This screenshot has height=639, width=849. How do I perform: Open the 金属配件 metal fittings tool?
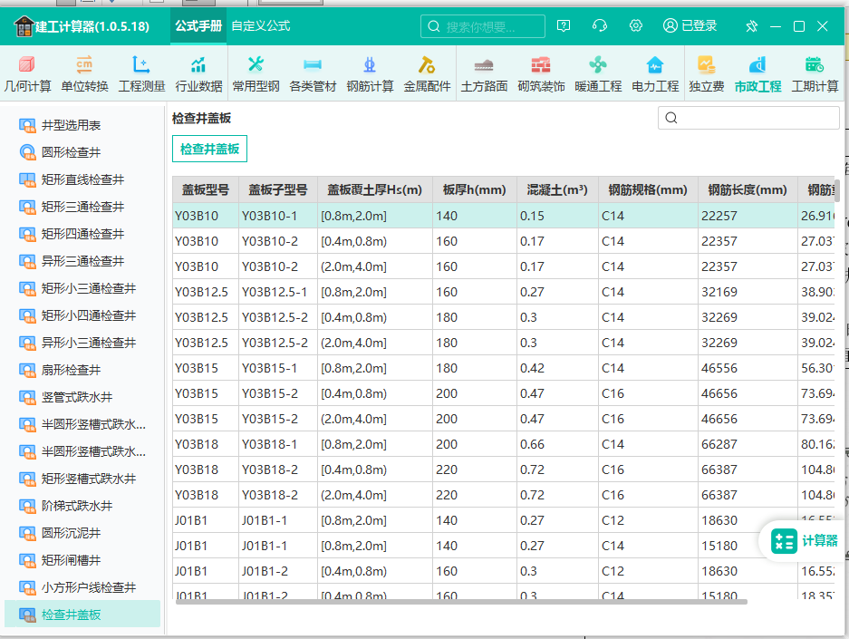tap(427, 74)
